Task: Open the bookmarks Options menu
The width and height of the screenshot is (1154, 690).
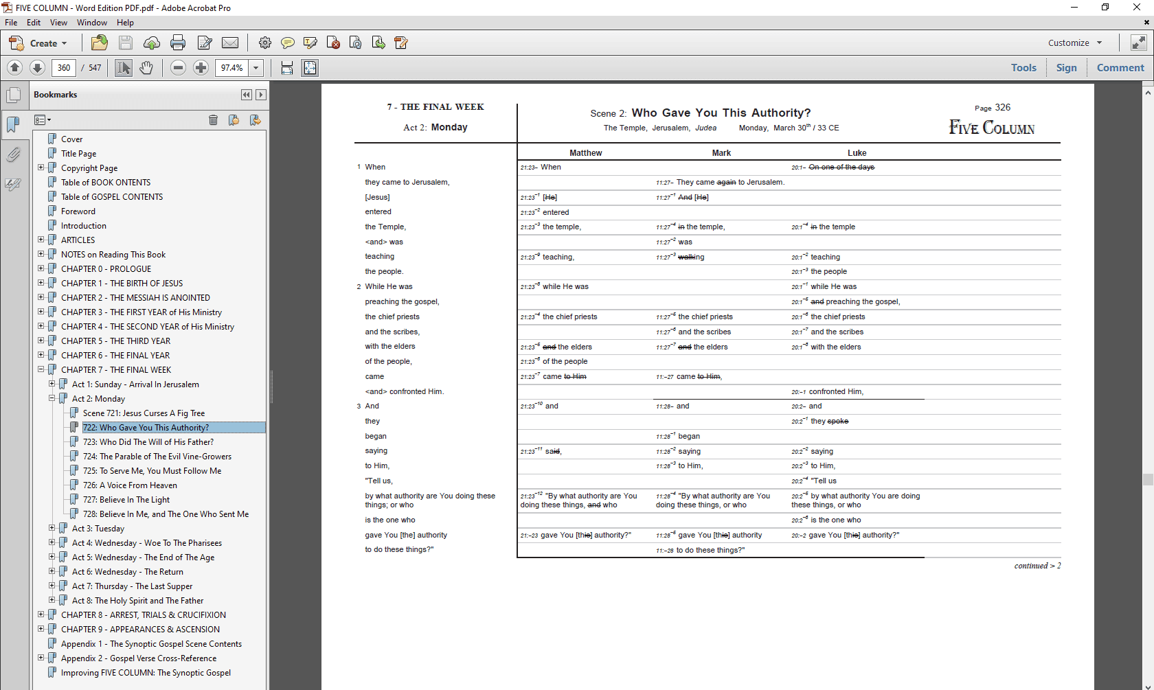Action: click(x=43, y=120)
